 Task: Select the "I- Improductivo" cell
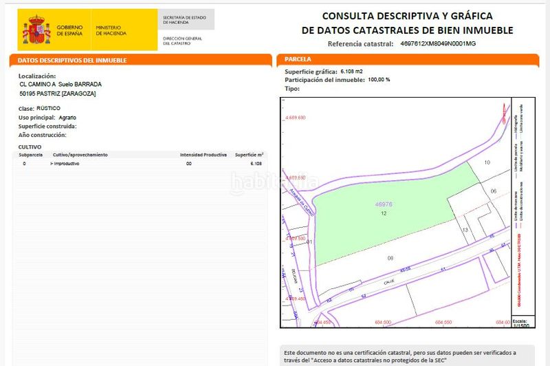[x=65, y=164]
